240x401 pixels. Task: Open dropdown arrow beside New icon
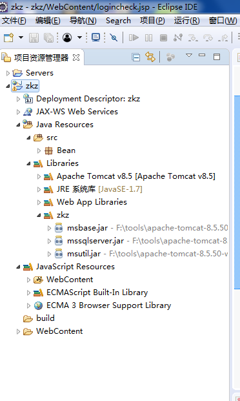click(x=21, y=37)
